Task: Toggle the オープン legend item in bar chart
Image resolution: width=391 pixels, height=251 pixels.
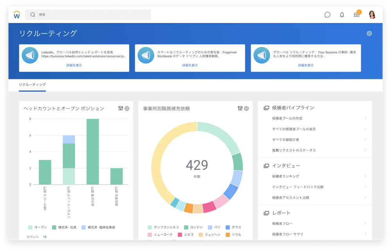Action: pos(38,227)
